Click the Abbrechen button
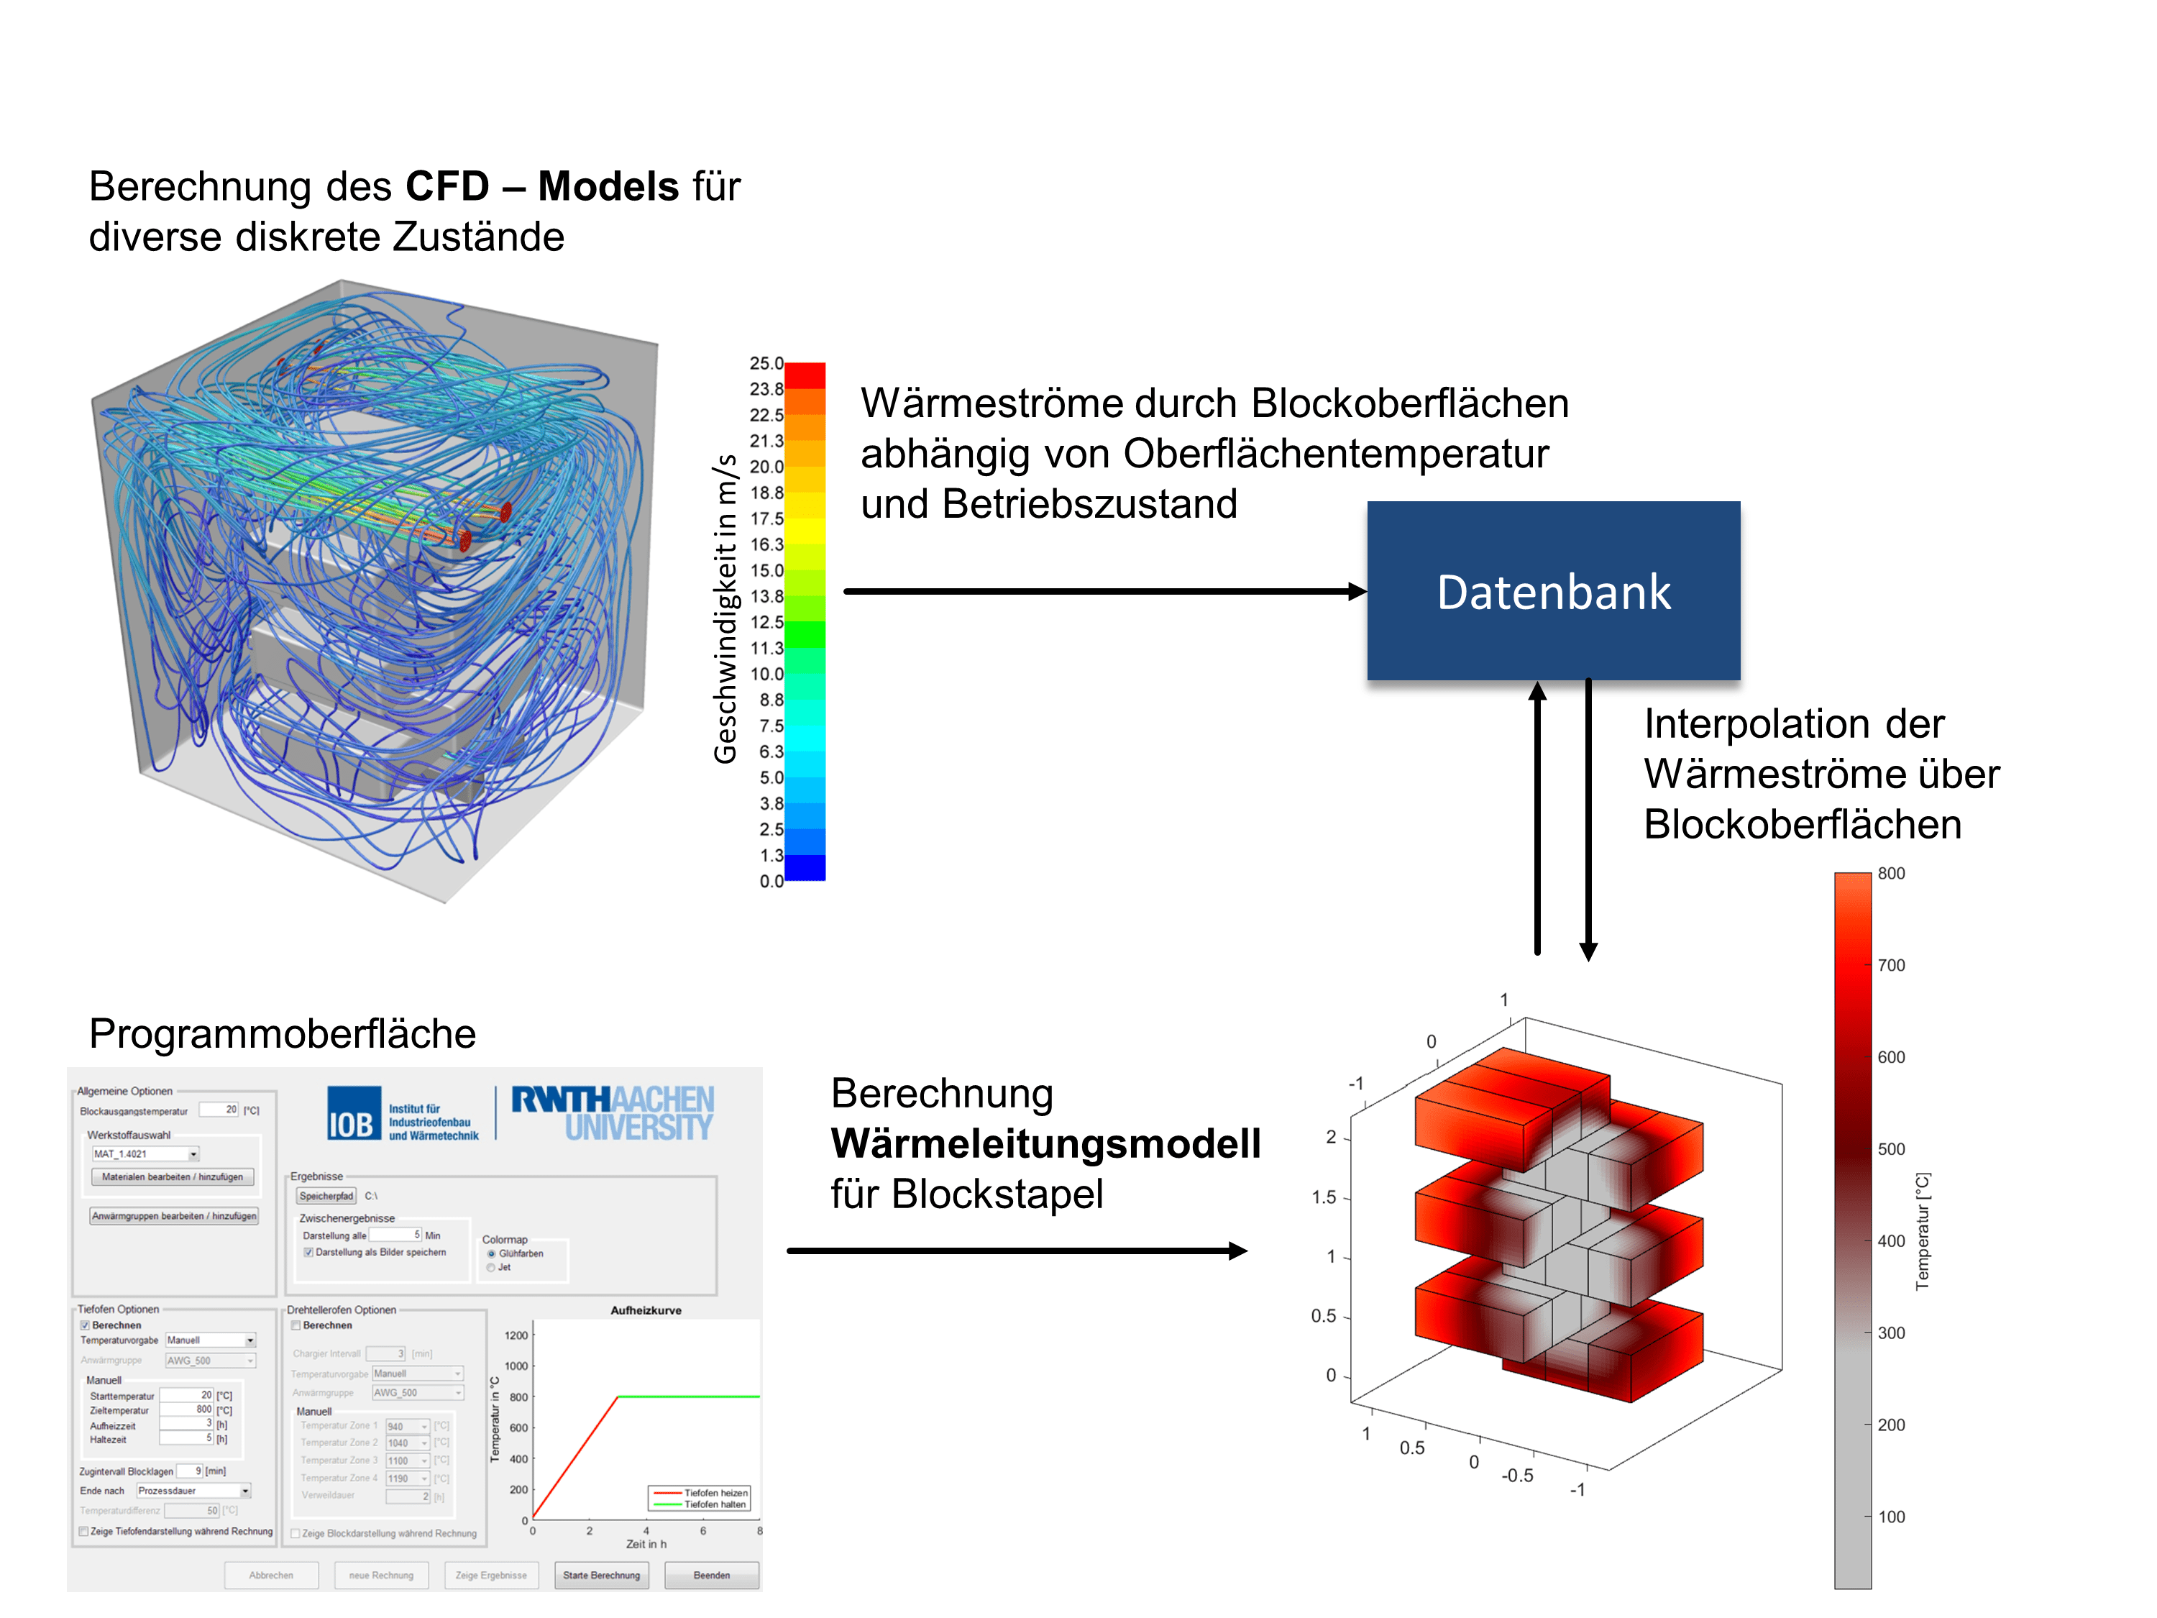This screenshot has height=1618, width=2157. 271,1575
